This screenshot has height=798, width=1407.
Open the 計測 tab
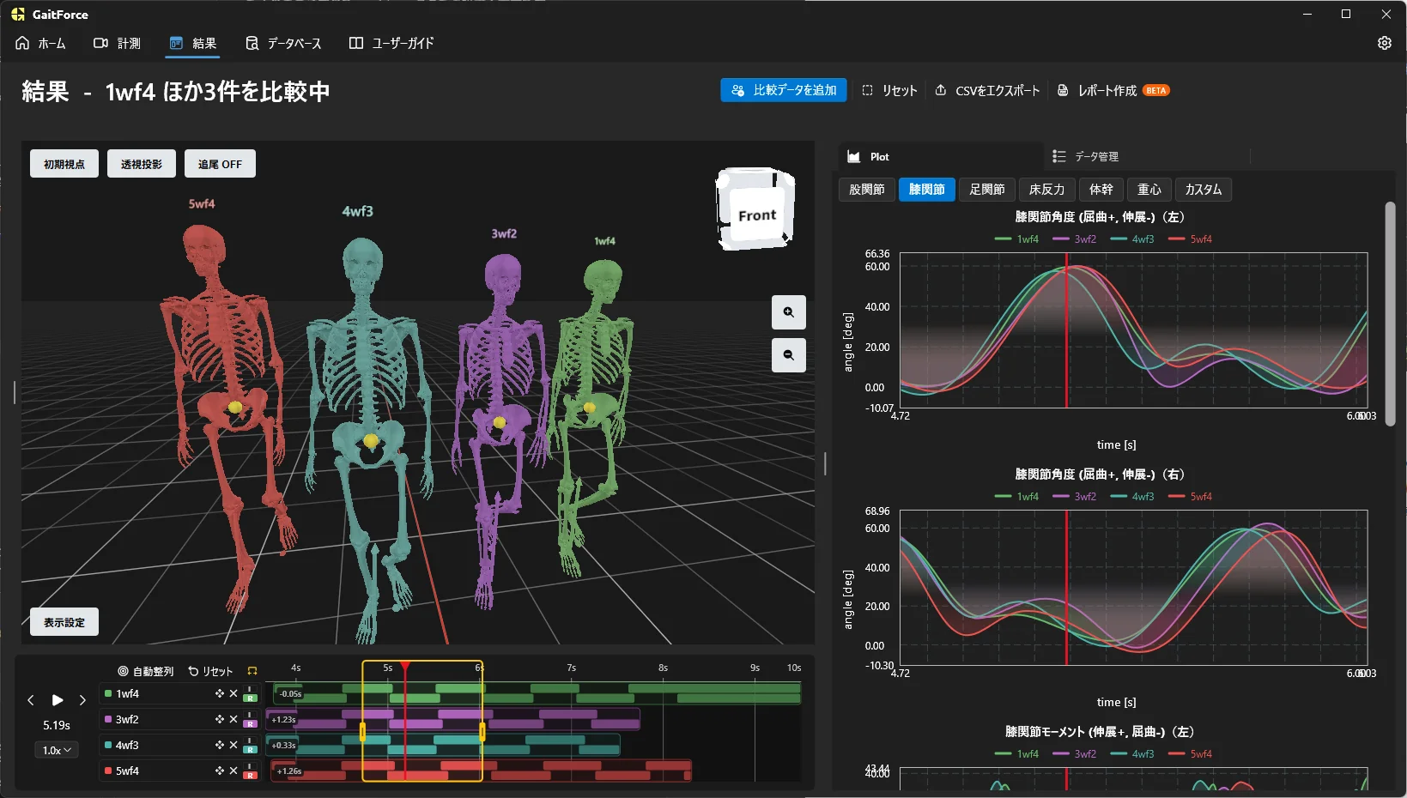pos(117,43)
